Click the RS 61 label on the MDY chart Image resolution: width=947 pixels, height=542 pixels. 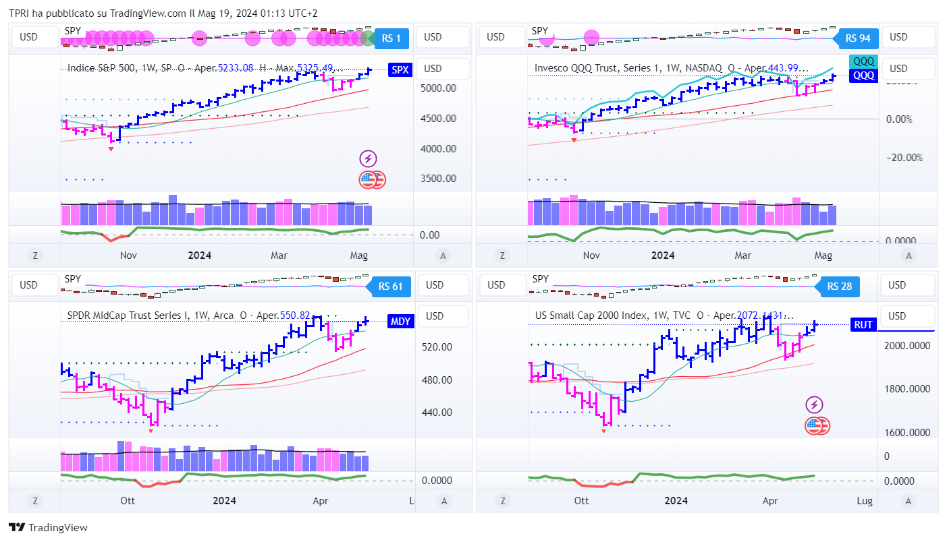pyautogui.click(x=390, y=287)
